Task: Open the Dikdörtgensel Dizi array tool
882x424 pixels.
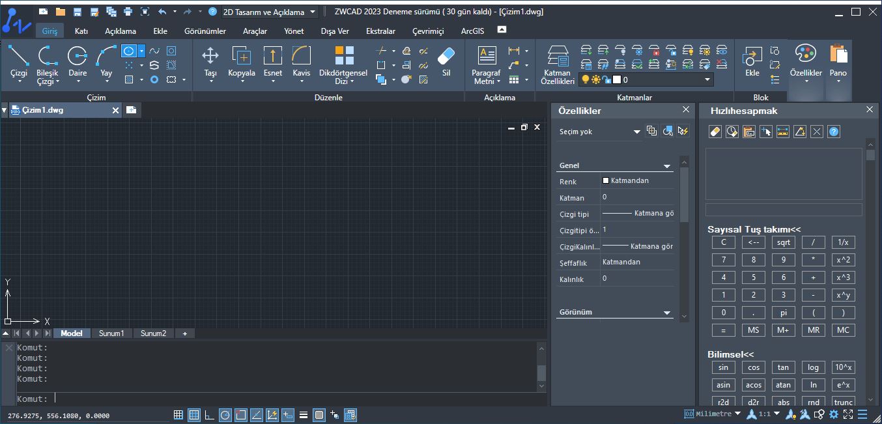Action: point(343,64)
